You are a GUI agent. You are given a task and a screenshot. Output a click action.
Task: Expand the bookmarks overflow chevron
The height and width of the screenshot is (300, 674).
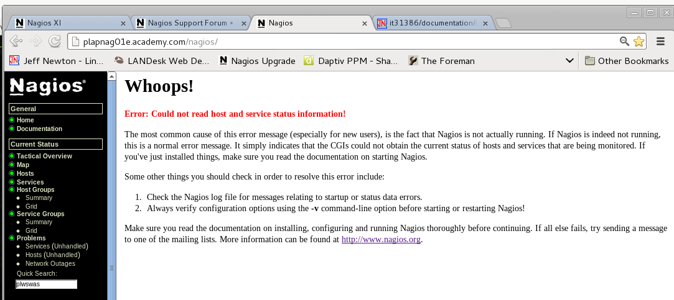(569, 61)
